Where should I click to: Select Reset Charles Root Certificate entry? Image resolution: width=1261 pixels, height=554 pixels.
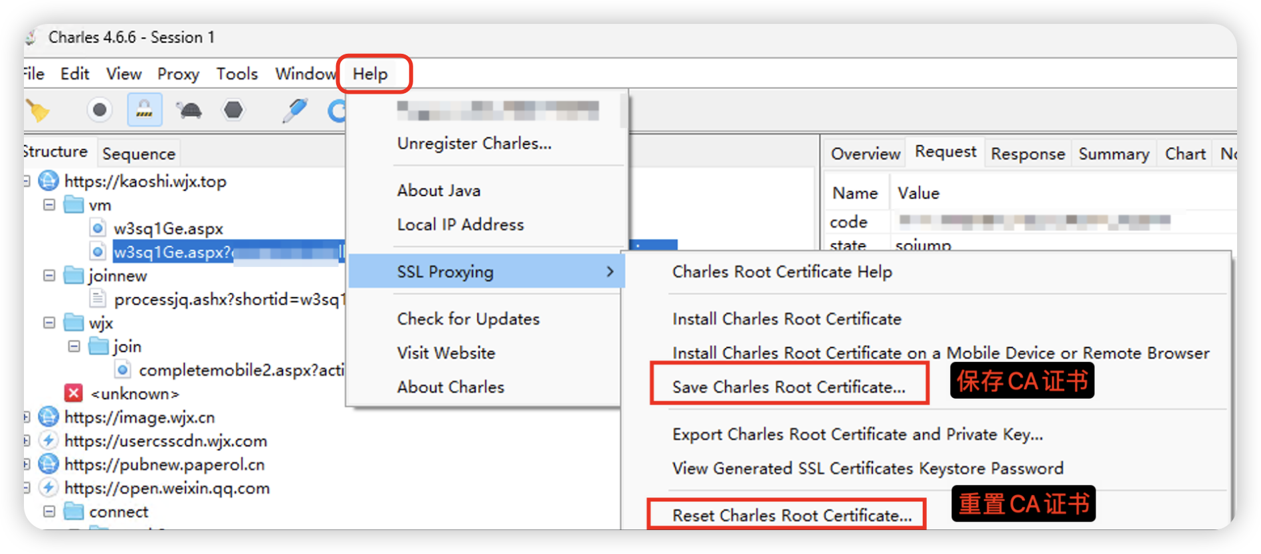click(791, 515)
